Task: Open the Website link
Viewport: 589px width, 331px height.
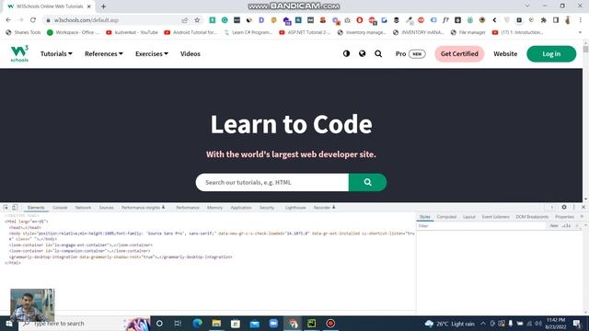Action: pos(505,53)
